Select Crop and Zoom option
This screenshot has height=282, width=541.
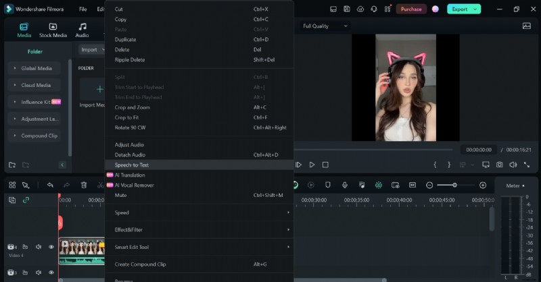click(x=199, y=107)
